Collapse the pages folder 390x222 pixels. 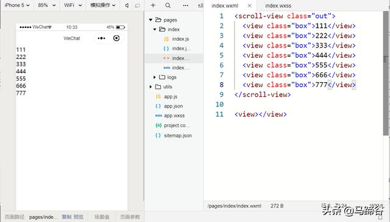151,19
